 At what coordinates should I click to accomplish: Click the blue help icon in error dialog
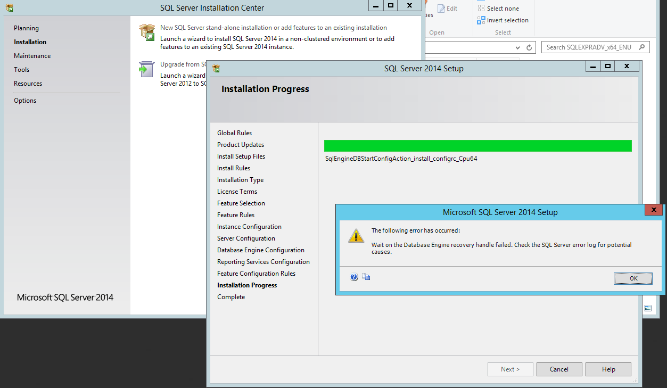354,277
